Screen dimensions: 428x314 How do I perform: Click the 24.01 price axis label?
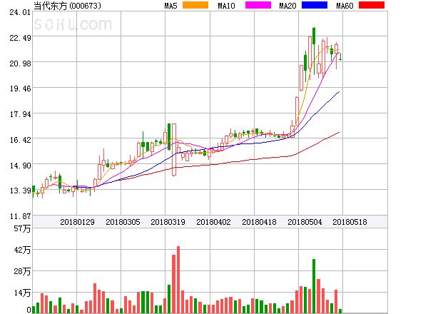[x=20, y=12]
